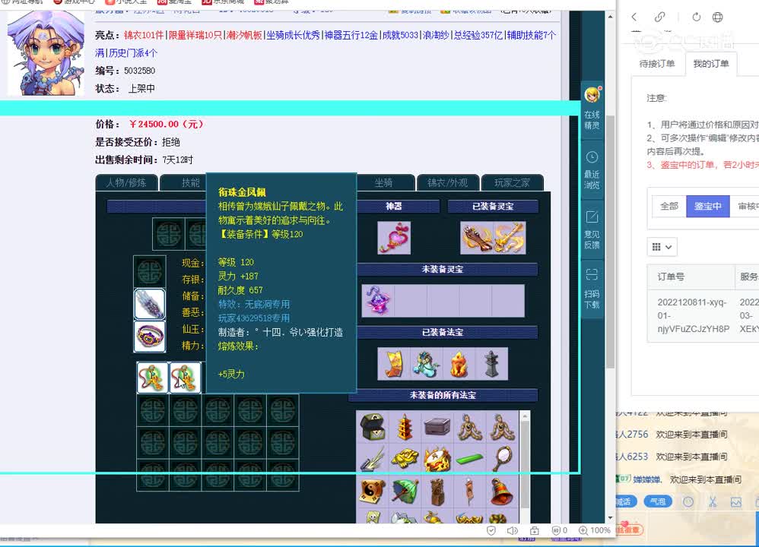Open the 潮汐帆板 highlight link

244,35
